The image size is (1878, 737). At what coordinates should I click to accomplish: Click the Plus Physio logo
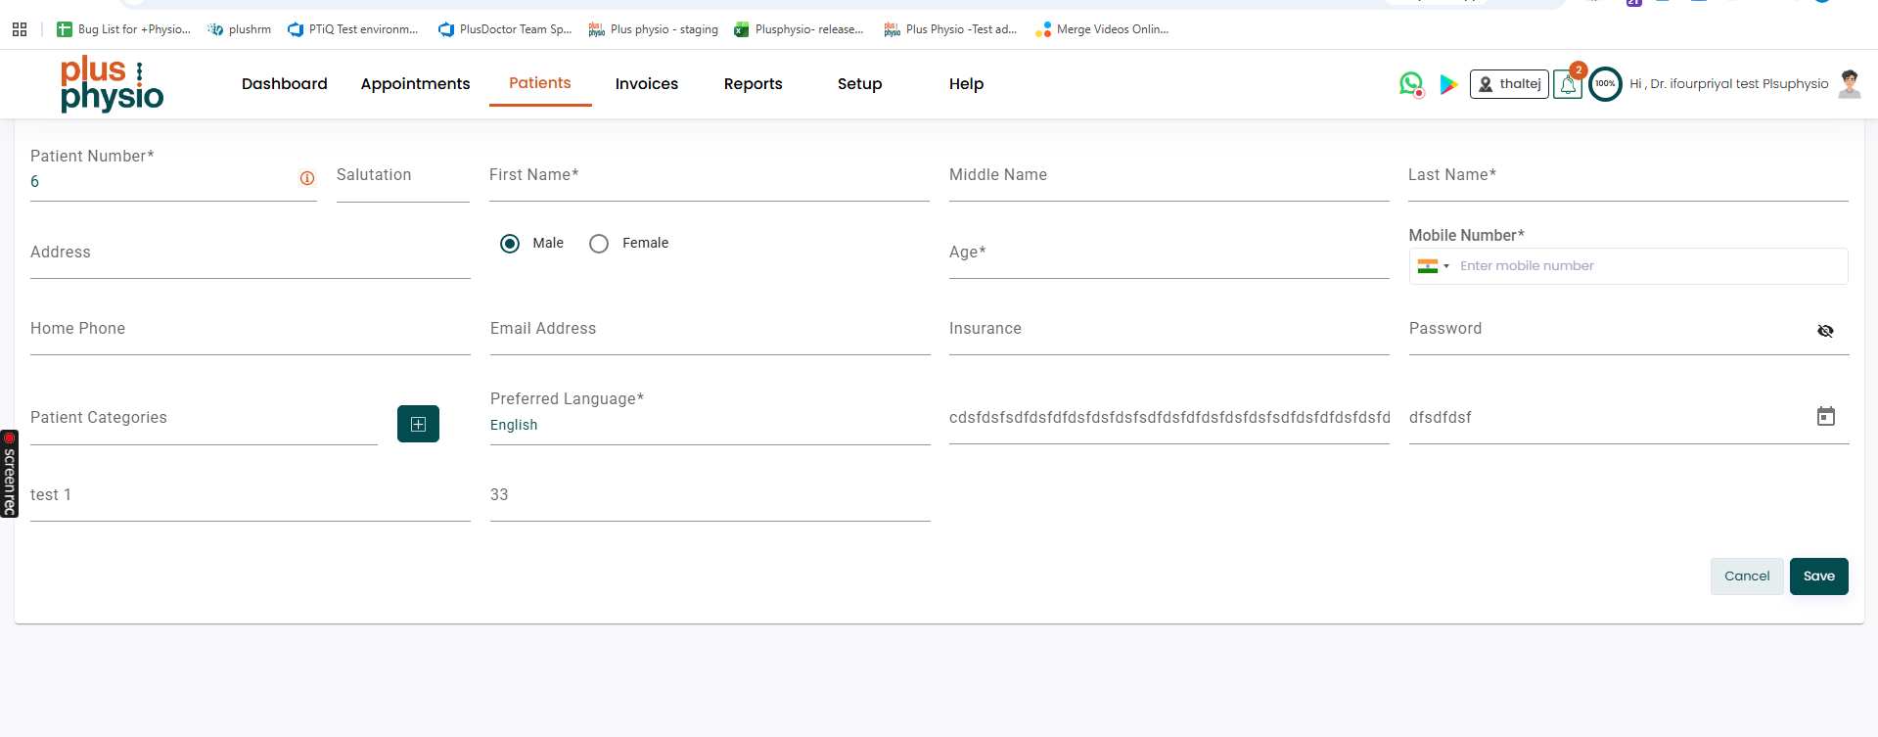coord(112,84)
